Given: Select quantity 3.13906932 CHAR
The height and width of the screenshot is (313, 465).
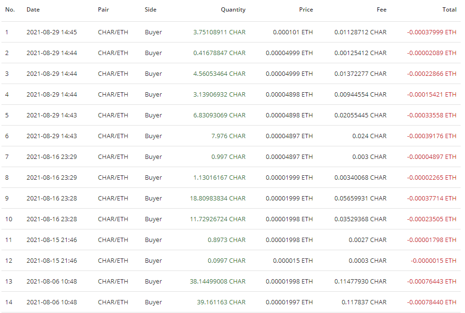Looking at the screenshot, I should pyautogui.click(x=219, y=94).
